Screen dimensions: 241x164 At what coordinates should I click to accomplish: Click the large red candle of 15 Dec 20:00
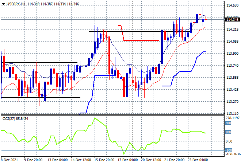(110, 55)
